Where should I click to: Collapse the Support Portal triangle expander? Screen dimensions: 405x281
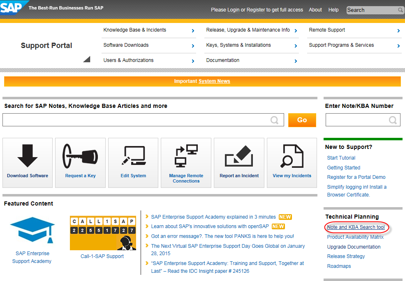tap(86, 59)
